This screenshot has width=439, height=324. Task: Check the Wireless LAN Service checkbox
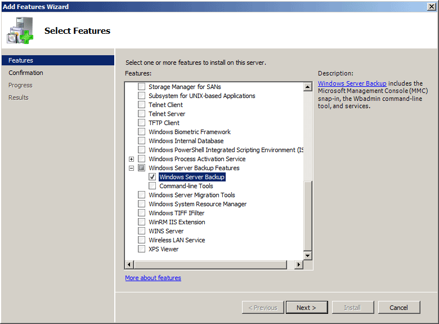(x=142, y=240)
